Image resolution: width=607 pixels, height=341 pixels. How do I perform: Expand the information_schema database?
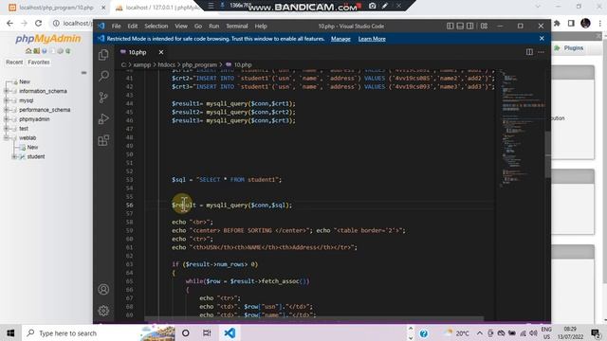[7, 91]
